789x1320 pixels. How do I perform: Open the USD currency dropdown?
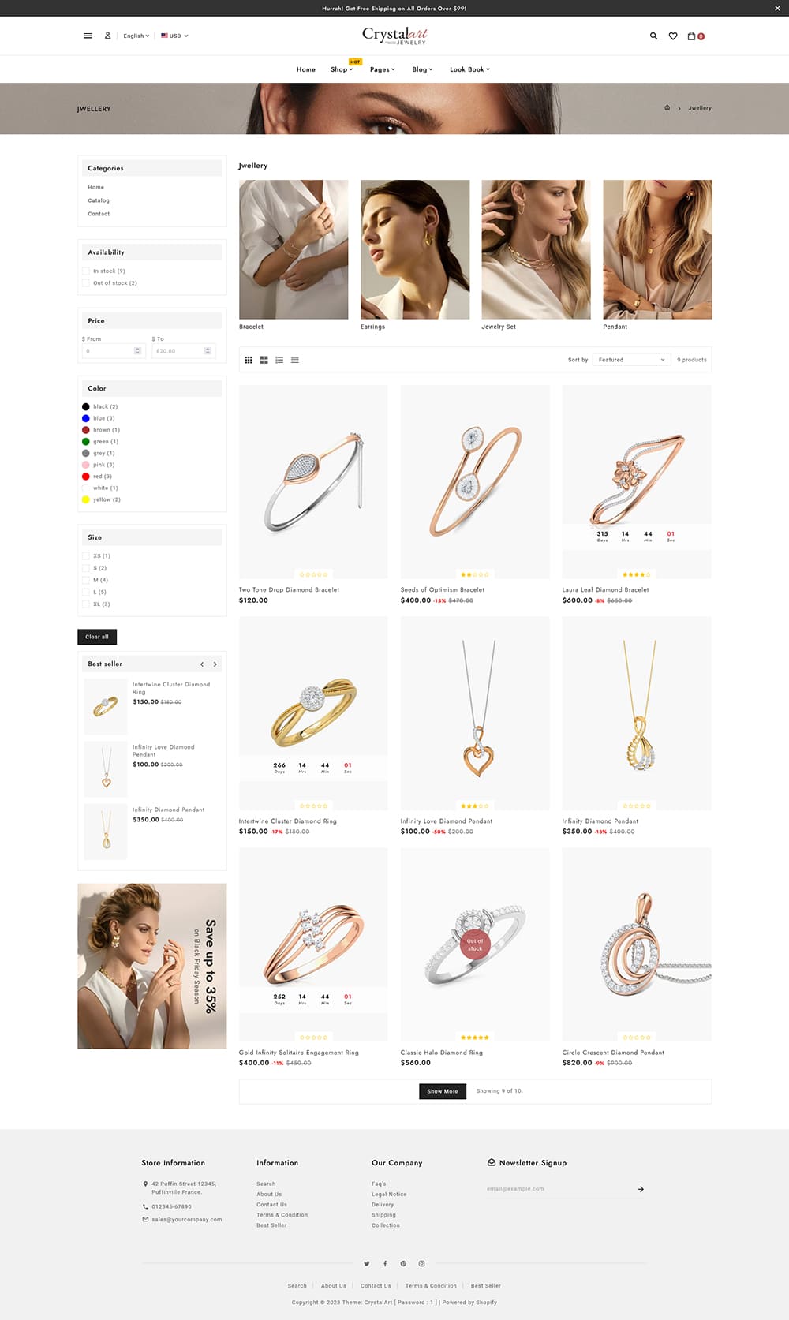[174, 36]
